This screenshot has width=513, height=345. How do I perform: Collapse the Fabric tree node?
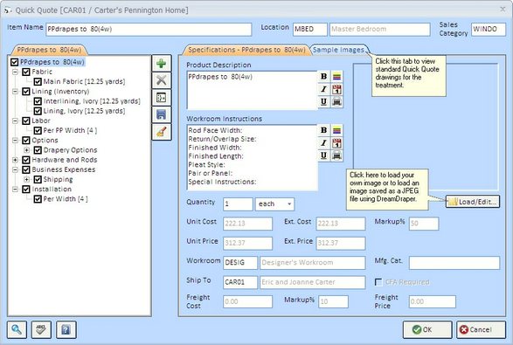tap(15, 72)
